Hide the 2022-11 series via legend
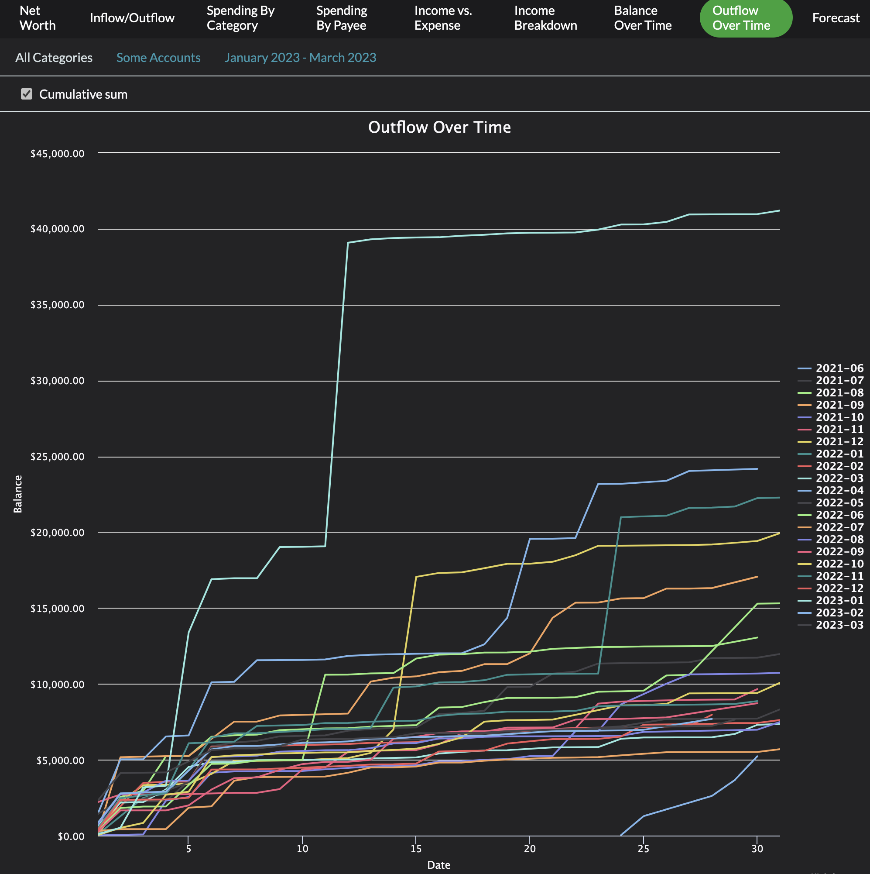Screen dimensions: 870x874 click(x=839, y=576)
